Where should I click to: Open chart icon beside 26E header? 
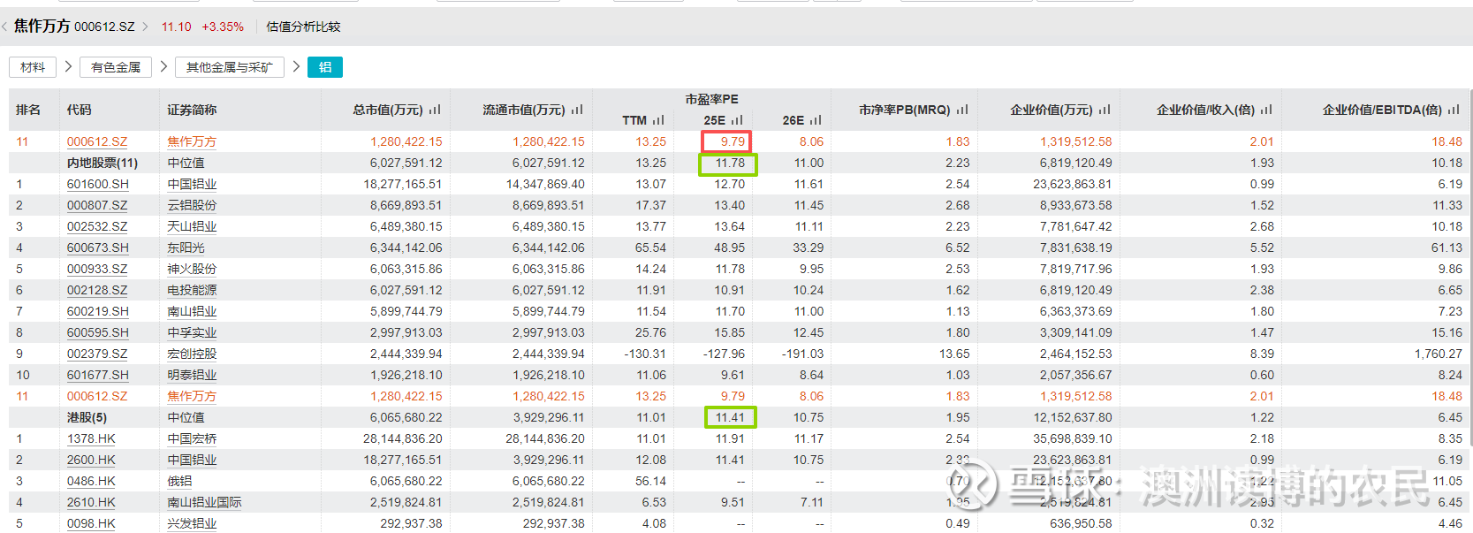816,120
